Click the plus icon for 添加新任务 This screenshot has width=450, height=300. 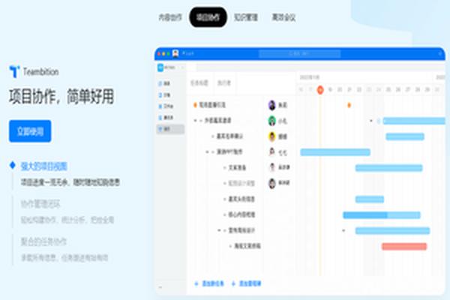196,284
